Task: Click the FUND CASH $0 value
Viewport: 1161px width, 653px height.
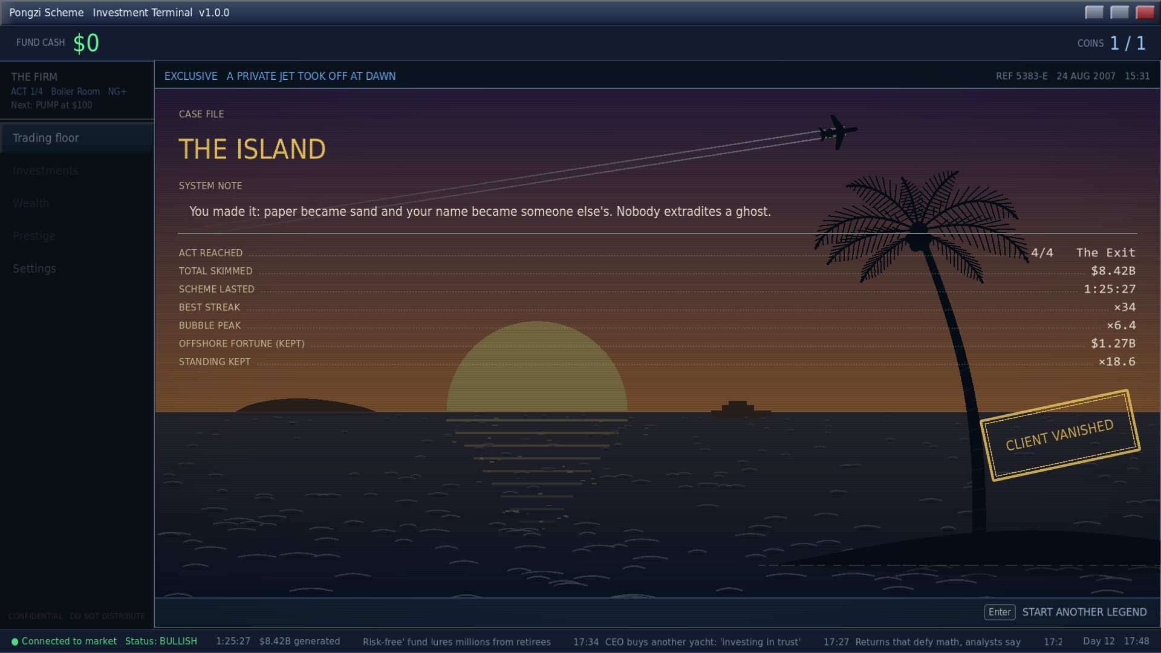Action: [86, 43]
